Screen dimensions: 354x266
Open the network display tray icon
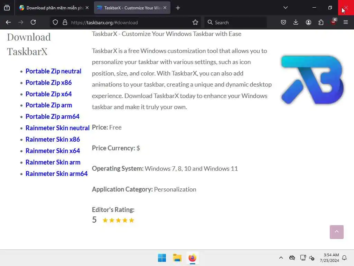(303, 258)
